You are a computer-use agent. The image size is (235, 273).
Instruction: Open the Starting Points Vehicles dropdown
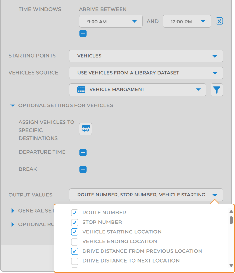click(x=146, y=56)
